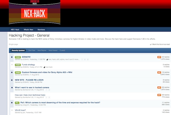Click HOT badge on What i want row
The image size is (171, 115).
point(159,88)
